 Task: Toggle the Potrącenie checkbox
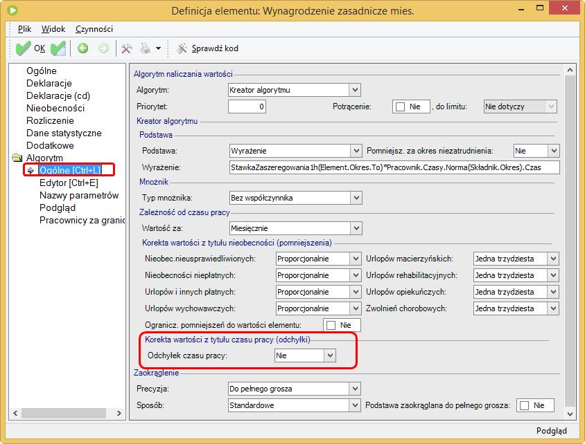tap(401, 107)
